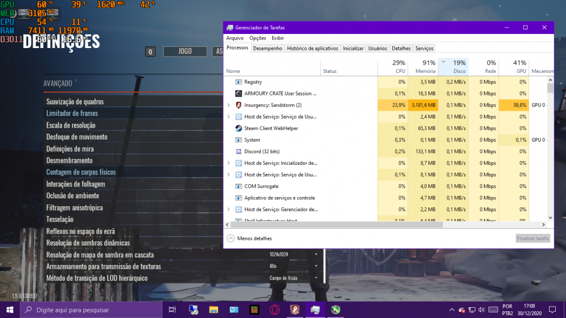The width and height of the screenshot is (566, 318).
Task: Select the Steam Client WebHelper icon
Action: pos(239,128)
